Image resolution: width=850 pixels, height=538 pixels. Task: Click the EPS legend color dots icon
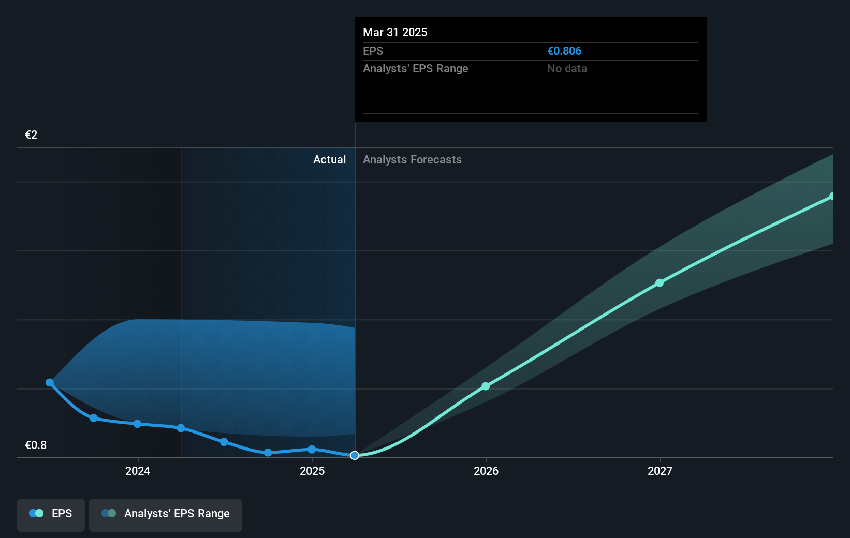[x=36, y=513]
